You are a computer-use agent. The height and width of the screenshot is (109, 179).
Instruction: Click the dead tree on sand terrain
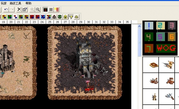click(27, 35)
